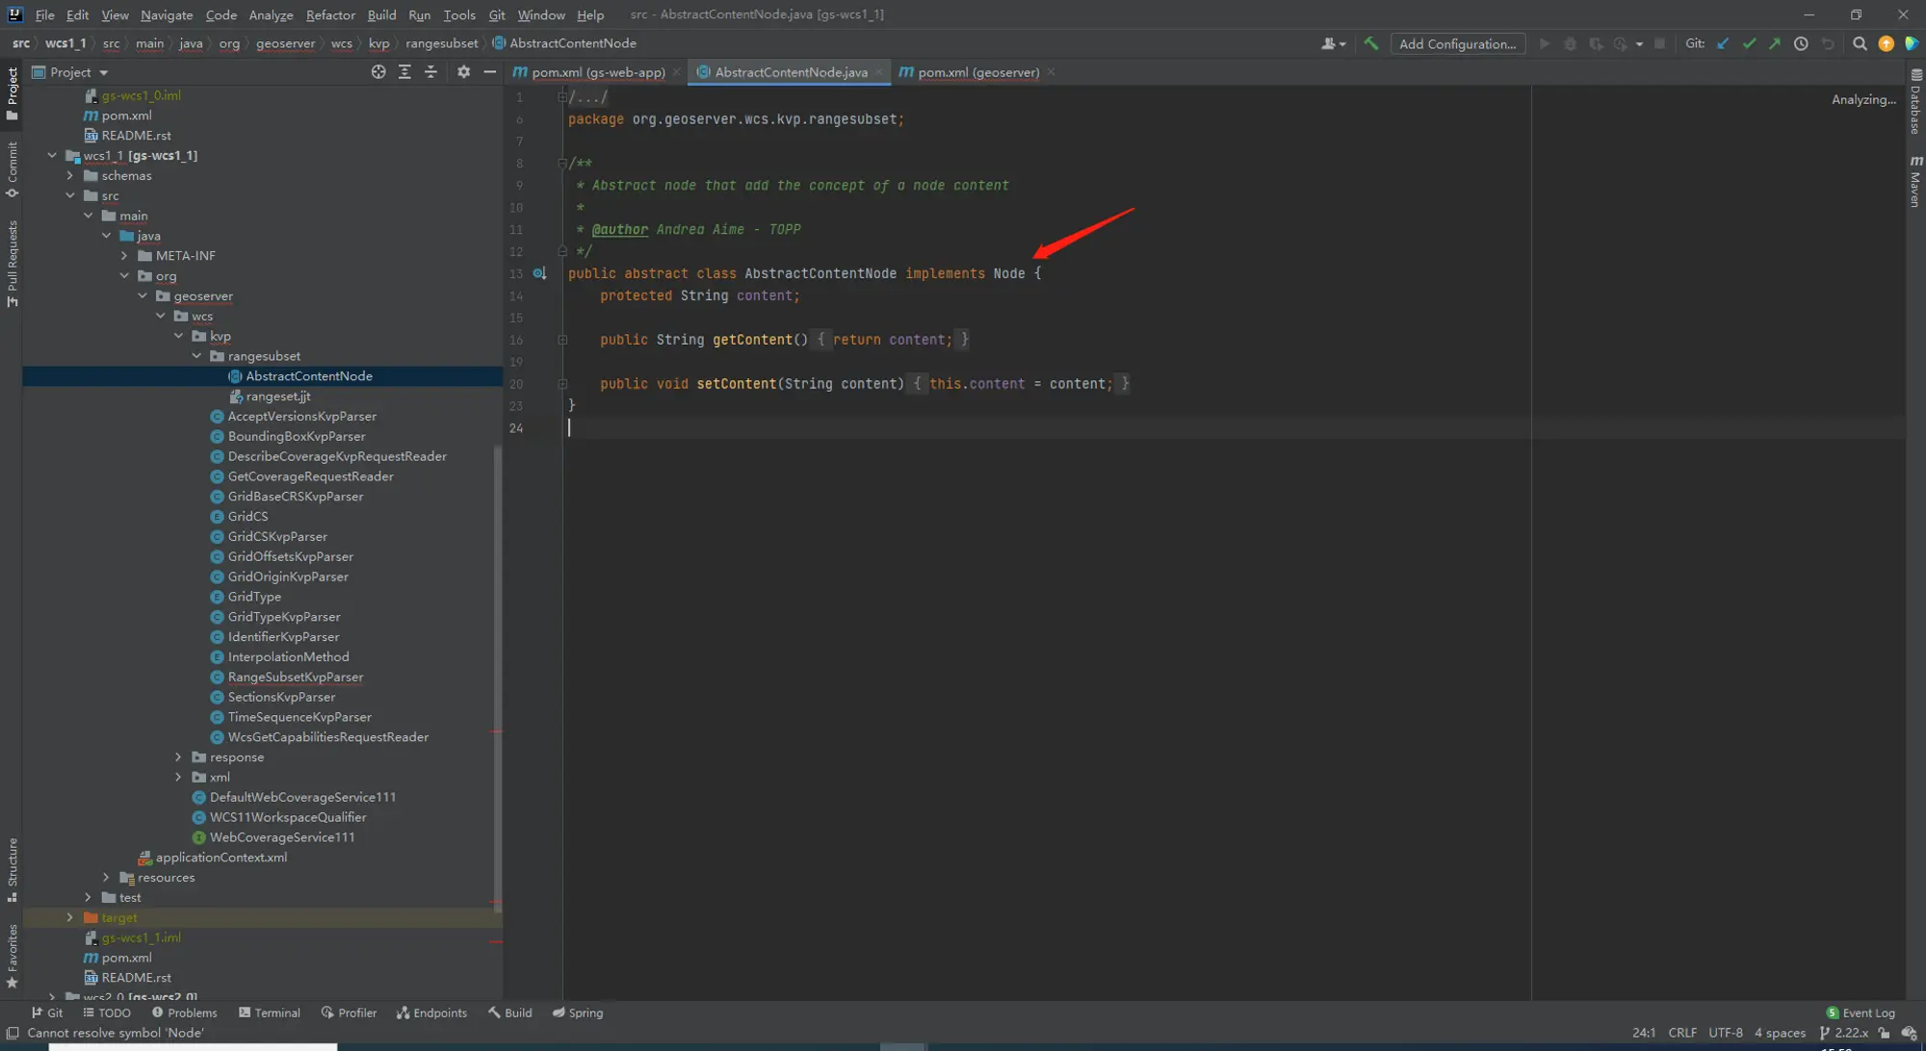1926x1051 pixels.
Task: Click Add Configuration button
Action: [x=1457, y=43]
